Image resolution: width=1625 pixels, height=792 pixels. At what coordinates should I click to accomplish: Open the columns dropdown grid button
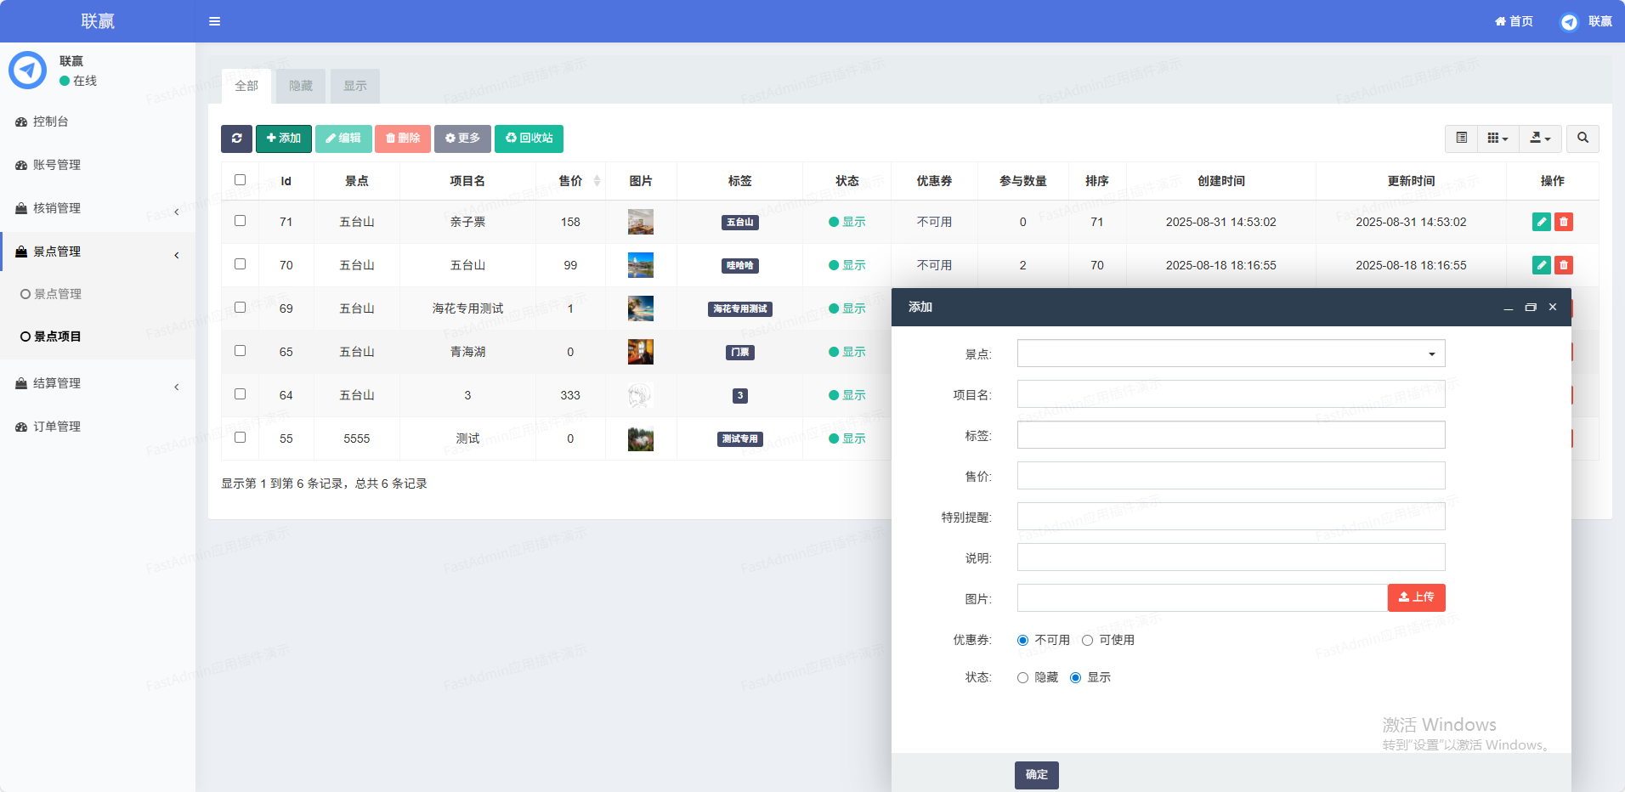[x=1498, y=138]
